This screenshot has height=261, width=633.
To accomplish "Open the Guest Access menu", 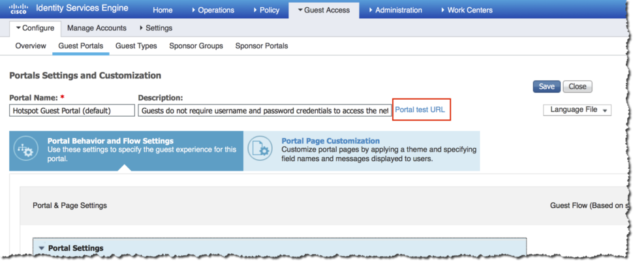I will [x=324, y=10].
